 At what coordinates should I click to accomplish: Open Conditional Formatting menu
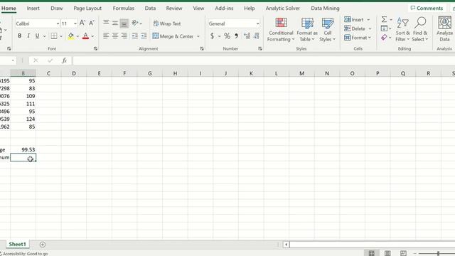tap(281, 30)
